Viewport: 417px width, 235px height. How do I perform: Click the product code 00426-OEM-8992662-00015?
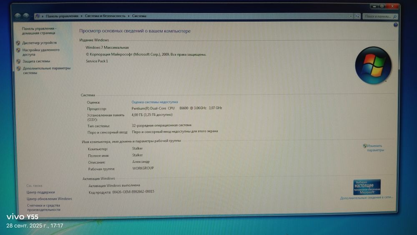pos(133,192)
